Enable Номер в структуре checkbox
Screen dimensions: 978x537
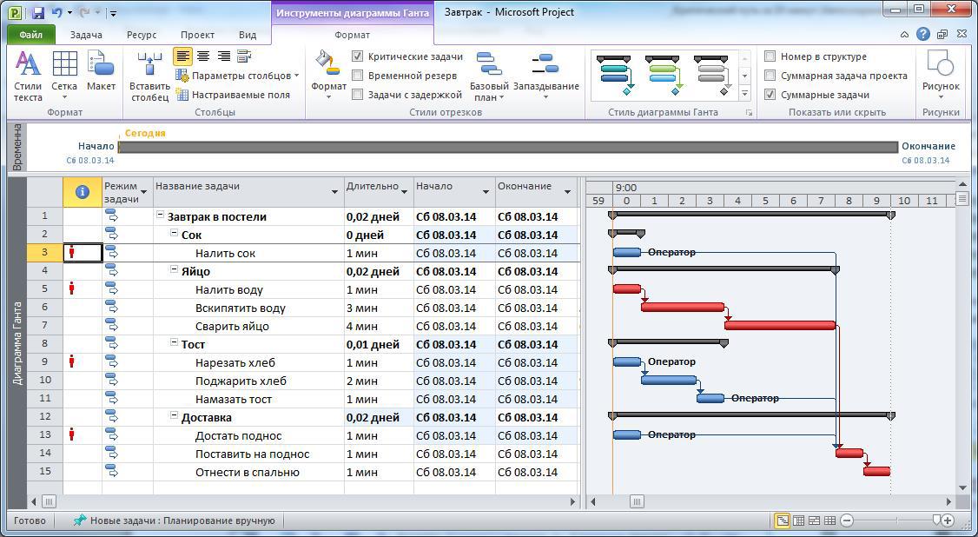tap(770, 56)
